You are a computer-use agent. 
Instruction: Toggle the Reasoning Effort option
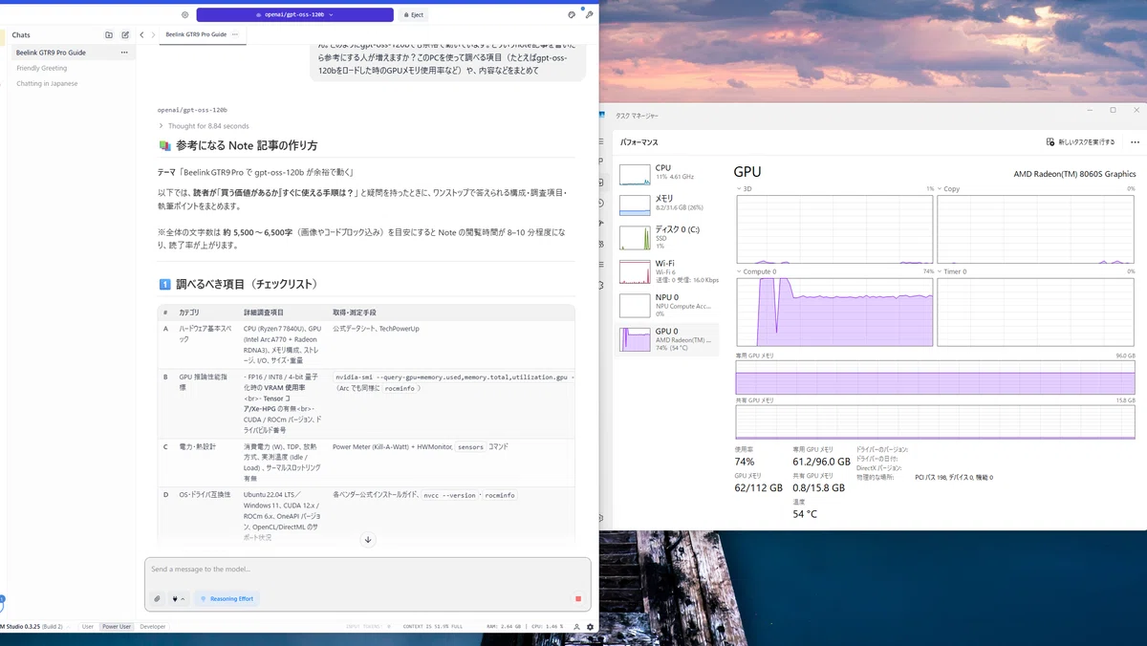[227, 599]
